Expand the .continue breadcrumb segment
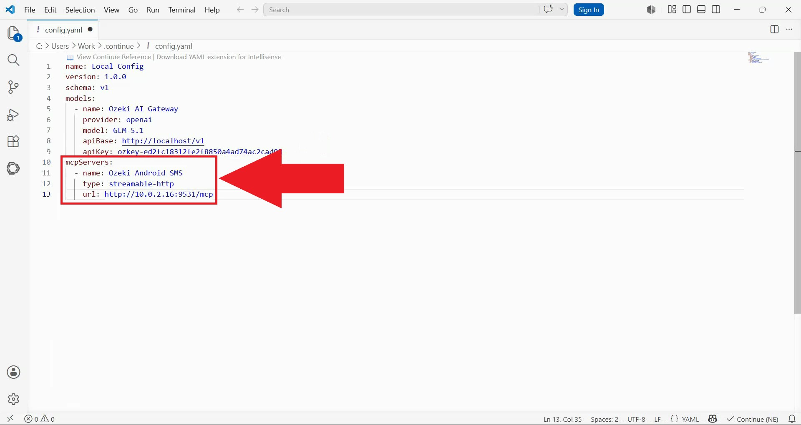 point(119,46)
